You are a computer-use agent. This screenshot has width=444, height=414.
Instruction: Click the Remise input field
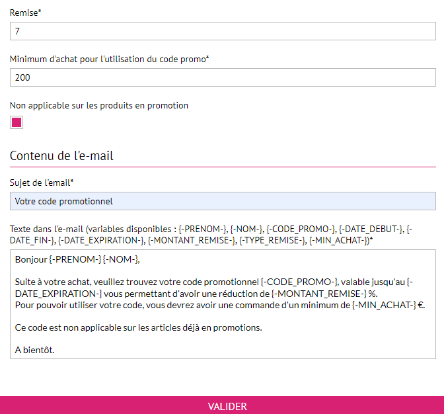(223, 31)
